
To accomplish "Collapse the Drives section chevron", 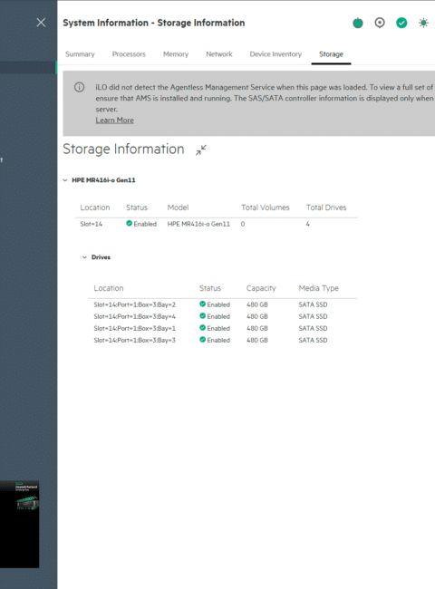I will (84, 257).
